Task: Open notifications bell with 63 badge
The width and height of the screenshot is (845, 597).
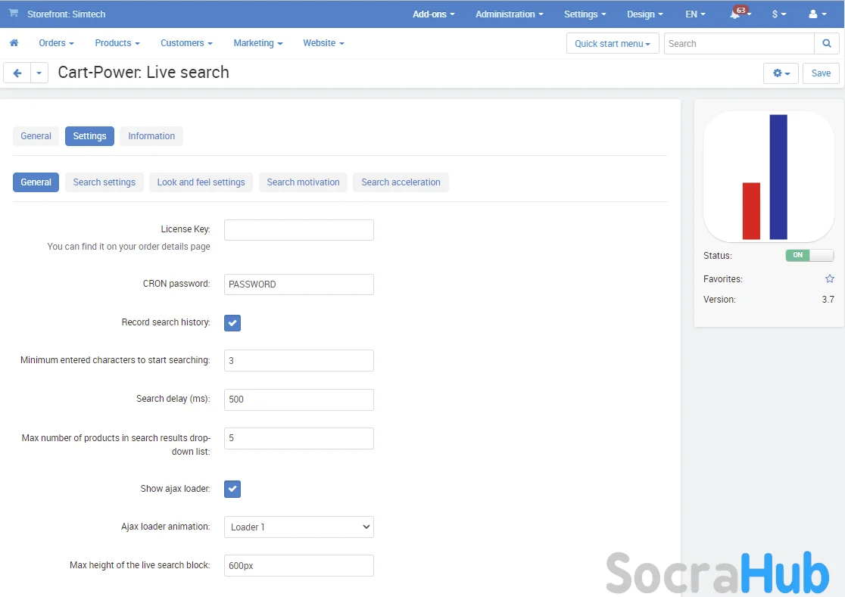Action: point(736,14)
